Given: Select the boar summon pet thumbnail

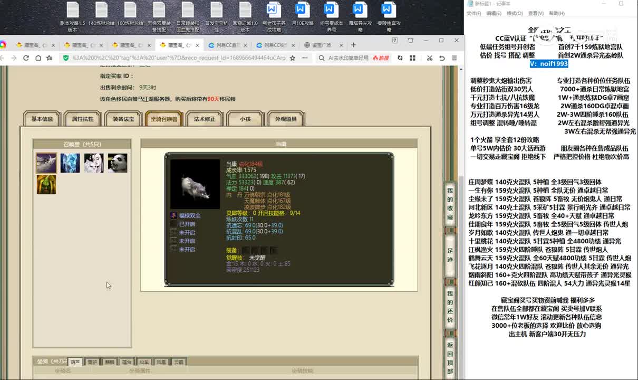Looking at the screenshot, I should coord(46,163).
